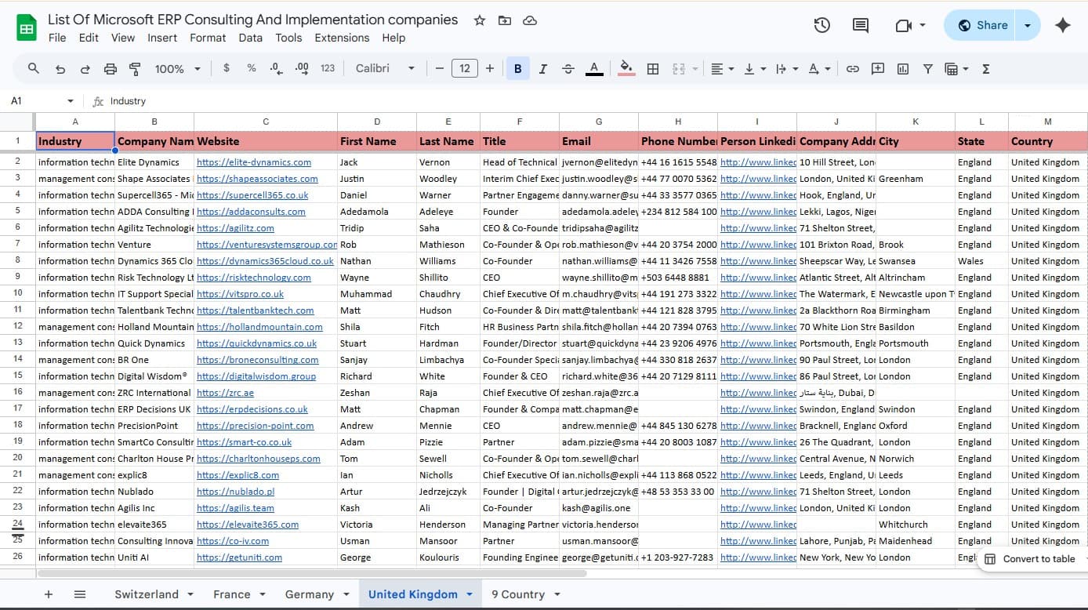Show all sheets list

(80, 594)
